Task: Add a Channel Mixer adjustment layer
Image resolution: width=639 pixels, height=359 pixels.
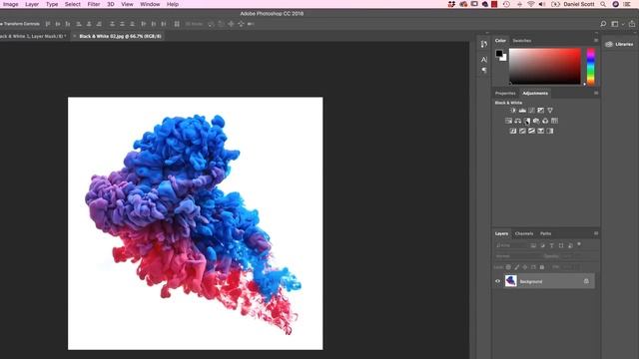Action: click(x=545, y=121)
